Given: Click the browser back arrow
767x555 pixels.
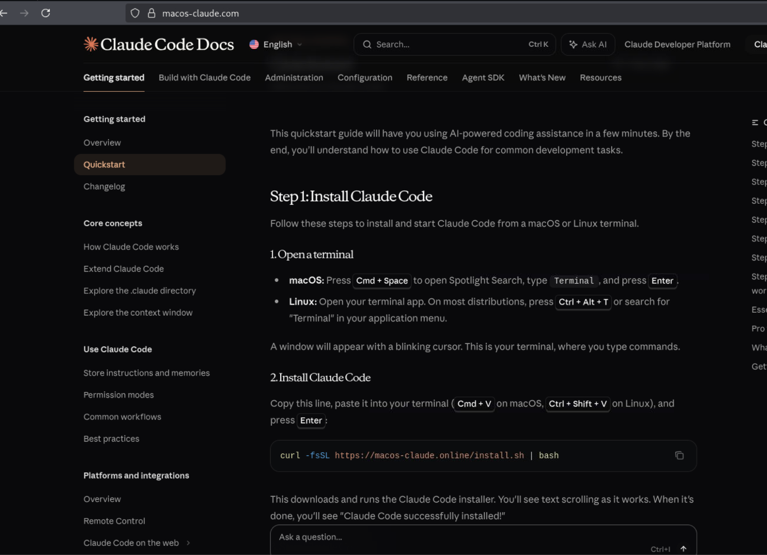Looking at the screenshot, I should coord(3,13).
